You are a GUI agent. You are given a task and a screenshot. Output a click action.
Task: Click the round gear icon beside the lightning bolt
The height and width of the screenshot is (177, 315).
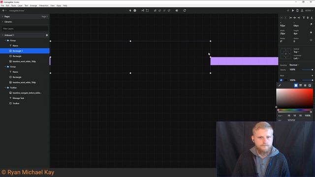tap(135, 10)
